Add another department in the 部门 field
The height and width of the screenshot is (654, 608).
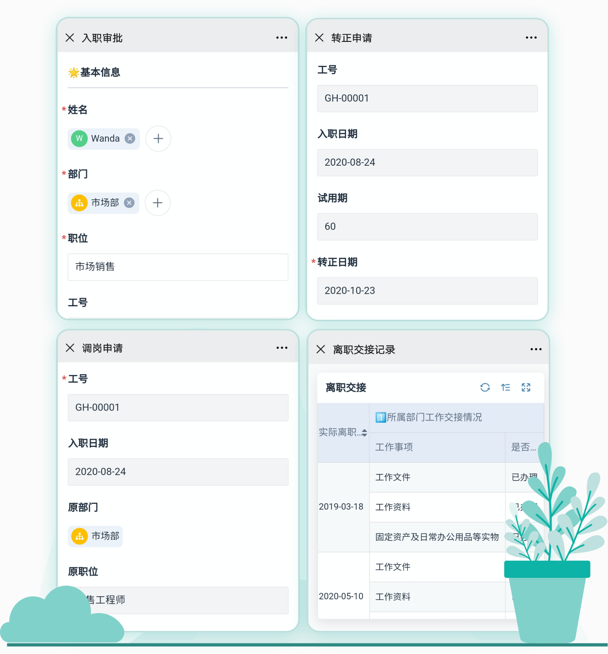(x=158, y=203)
